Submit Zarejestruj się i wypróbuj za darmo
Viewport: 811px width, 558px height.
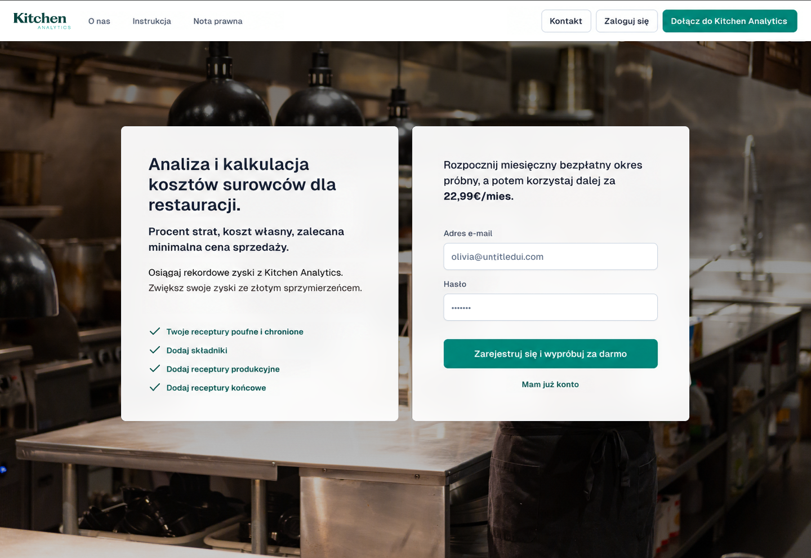click(x=550, y=353)
